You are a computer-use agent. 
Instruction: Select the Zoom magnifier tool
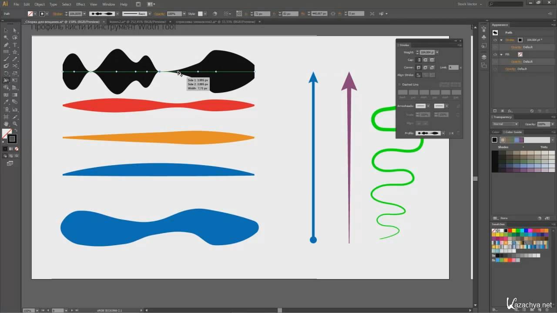coord(15,124)
